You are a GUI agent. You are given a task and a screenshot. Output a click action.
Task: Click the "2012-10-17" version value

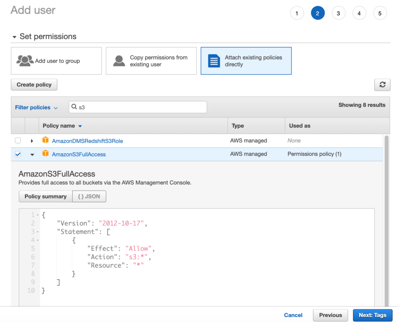coord(121,223)
